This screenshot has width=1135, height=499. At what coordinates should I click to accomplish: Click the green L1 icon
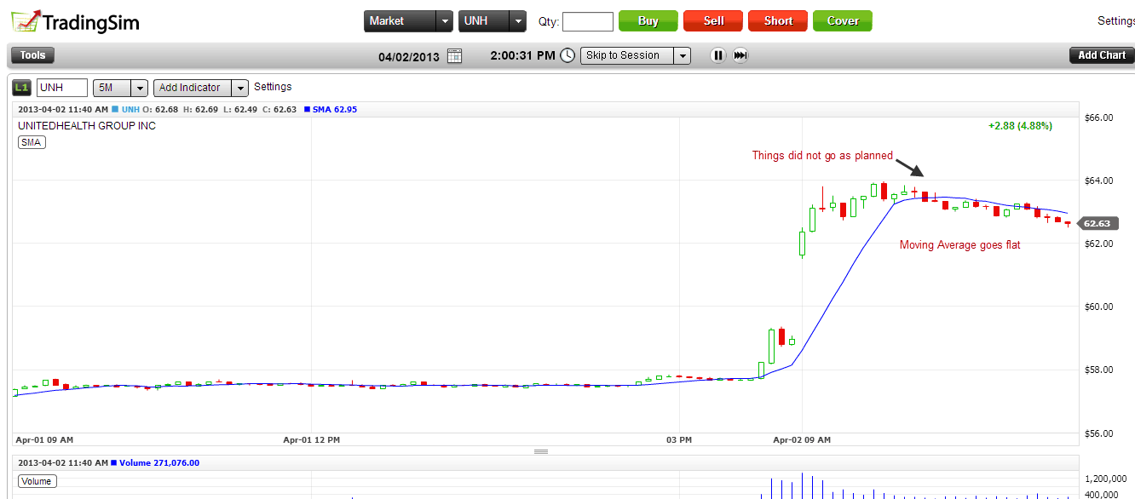point(21,88)
